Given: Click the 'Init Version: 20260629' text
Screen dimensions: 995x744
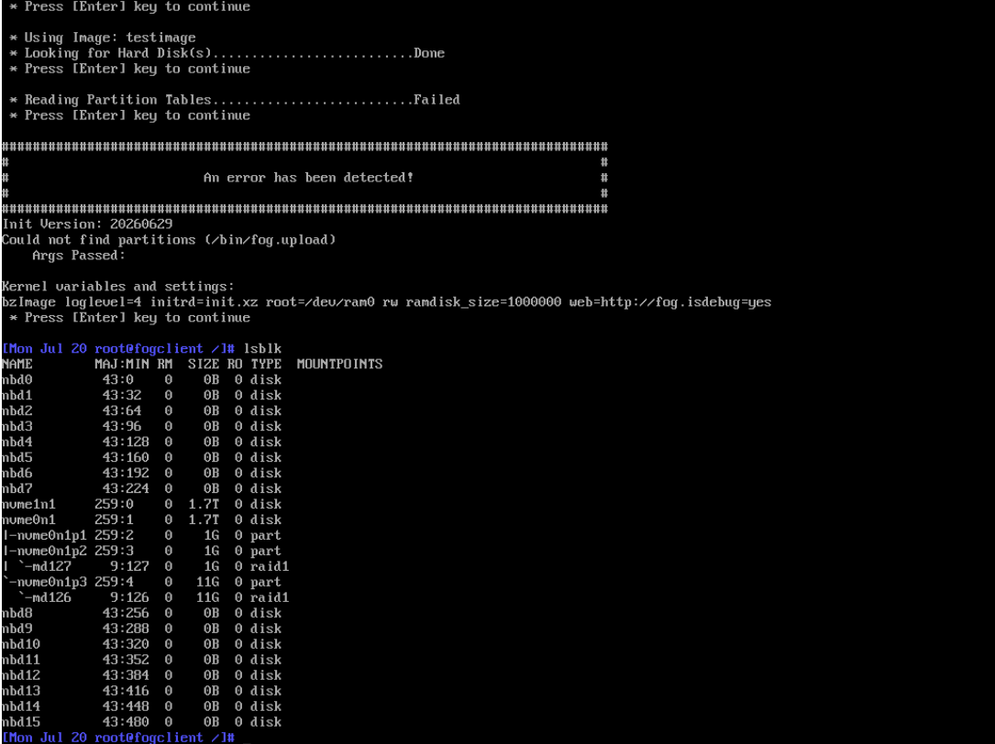Looking at the screenshot, I should click(87, 224).
